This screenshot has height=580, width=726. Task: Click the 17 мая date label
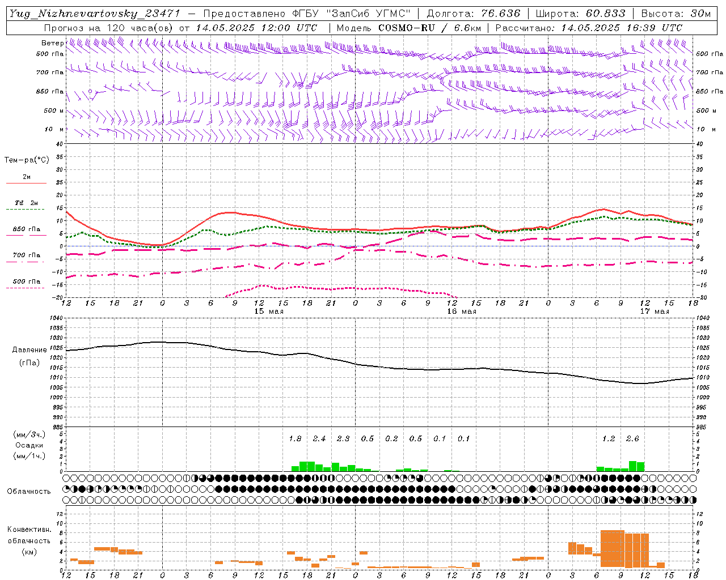(655, 312)
